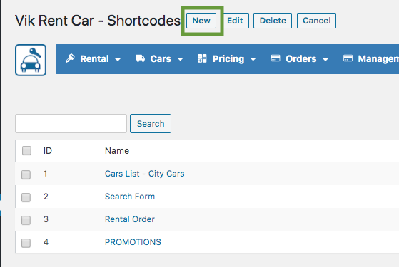Click the Edit button
The height and width of the screenshot is (267, 399).
235,21
